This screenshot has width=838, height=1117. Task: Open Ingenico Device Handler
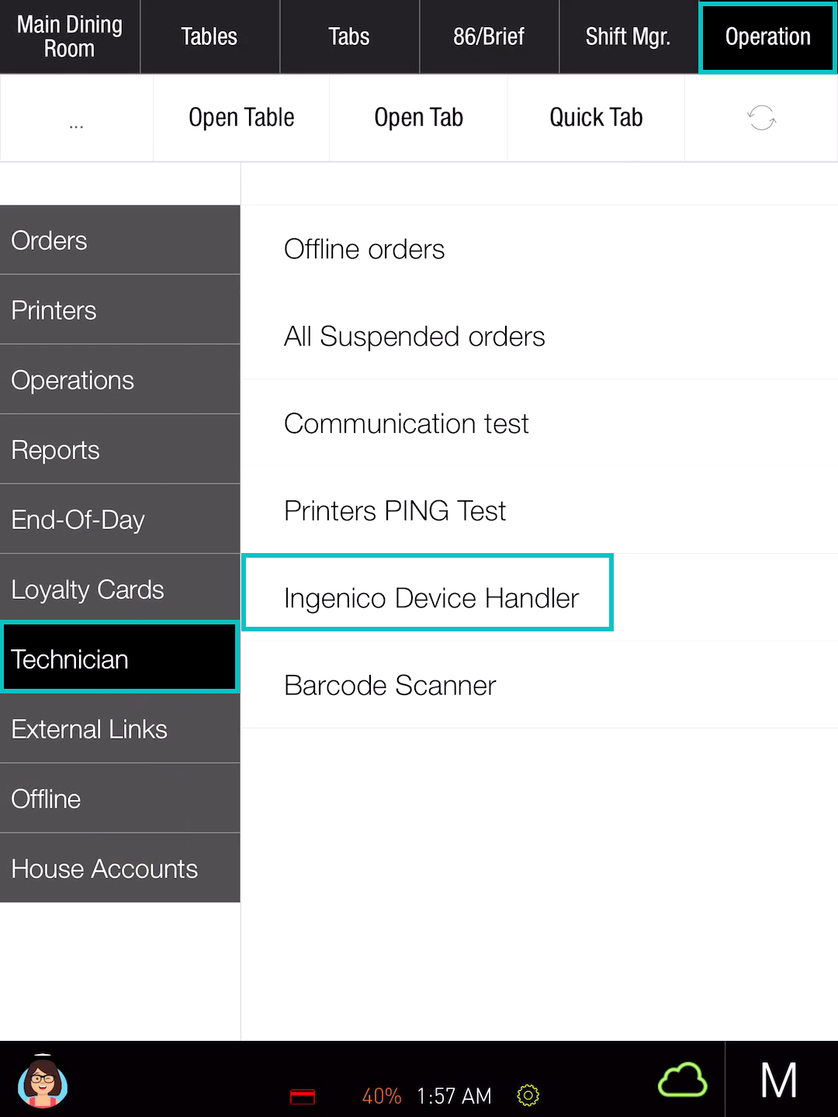[431, 598]
